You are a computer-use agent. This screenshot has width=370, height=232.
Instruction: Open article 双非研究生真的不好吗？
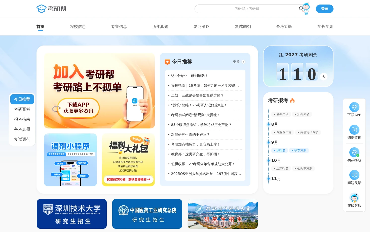190,134
